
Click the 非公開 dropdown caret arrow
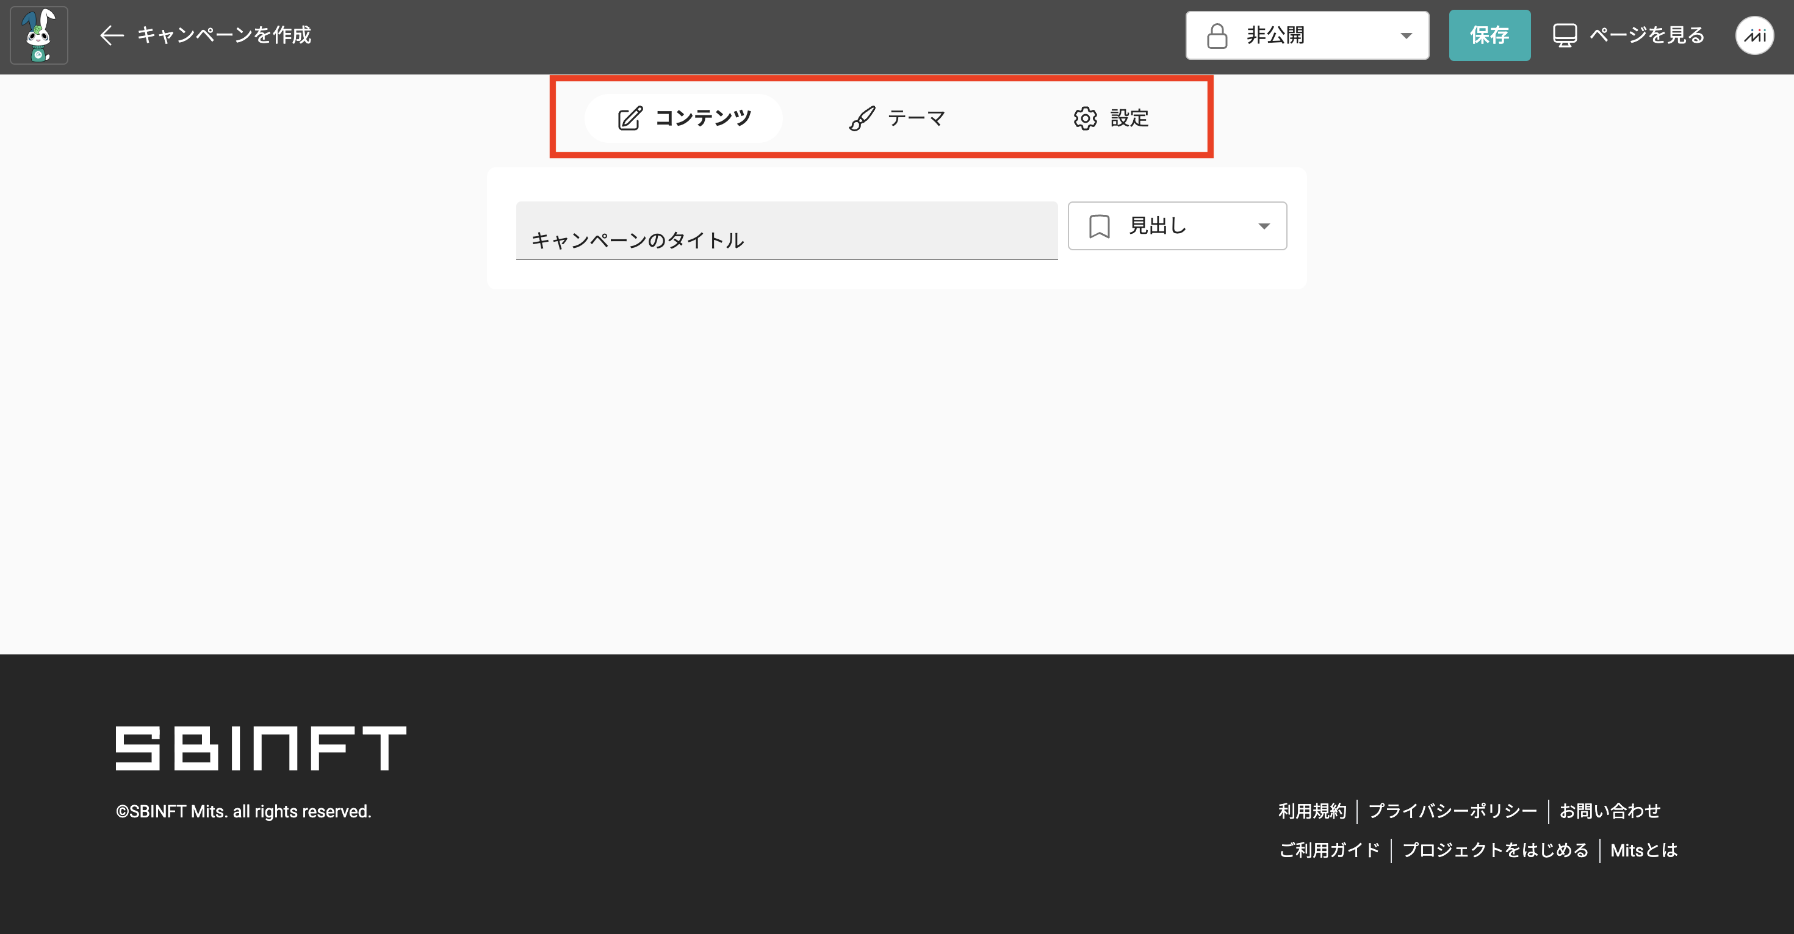pyautogui.click(x=1406, y=35)
